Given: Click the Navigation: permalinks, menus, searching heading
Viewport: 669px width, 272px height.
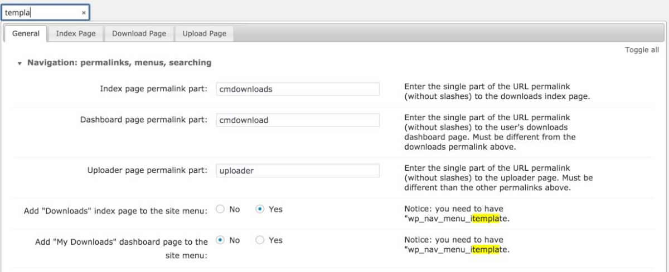Looking at the screenshot, I should pyautogui.click(x=119, y=63).
